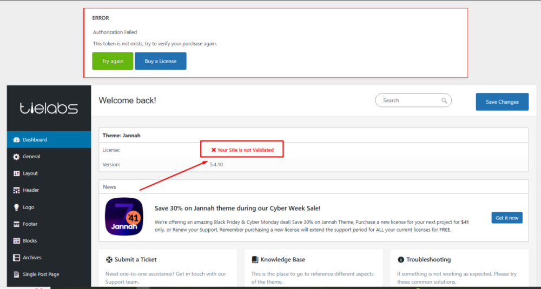Click the Footer icon in sidebar
The width and height of the screenshot is (541, 289).
click(x=16, y=224)
